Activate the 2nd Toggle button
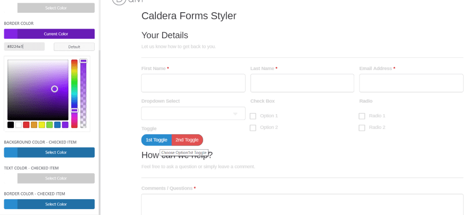This screenshot has height=215, width=468. click(187, 140)
